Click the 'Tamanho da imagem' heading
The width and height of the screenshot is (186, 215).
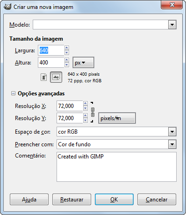pyautogui.click(x=36, y=39)
